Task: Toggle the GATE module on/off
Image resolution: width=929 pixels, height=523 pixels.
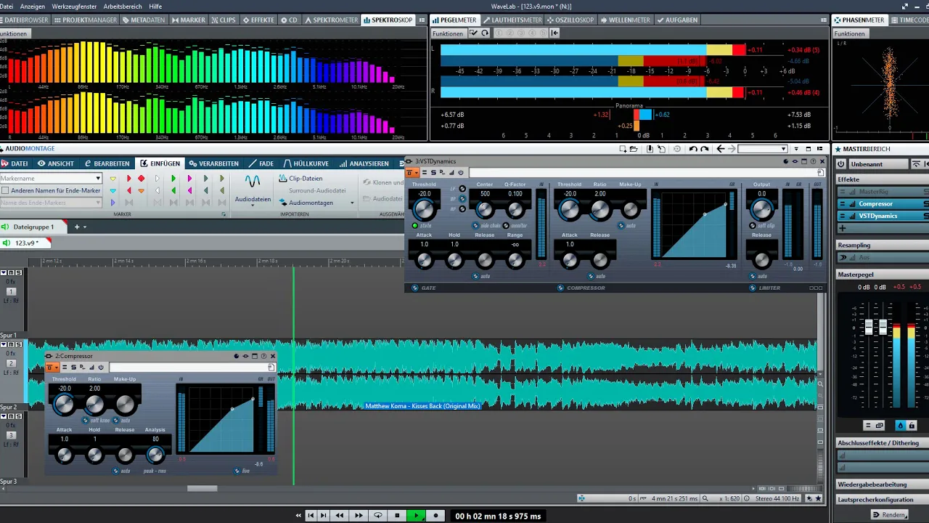Action: [x=415, y=288]
